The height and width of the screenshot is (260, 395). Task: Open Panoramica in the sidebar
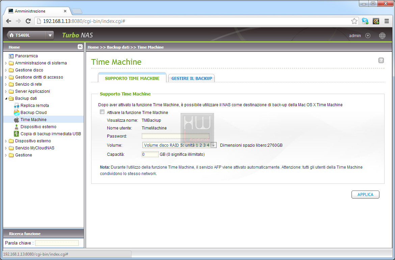point(26,56)
